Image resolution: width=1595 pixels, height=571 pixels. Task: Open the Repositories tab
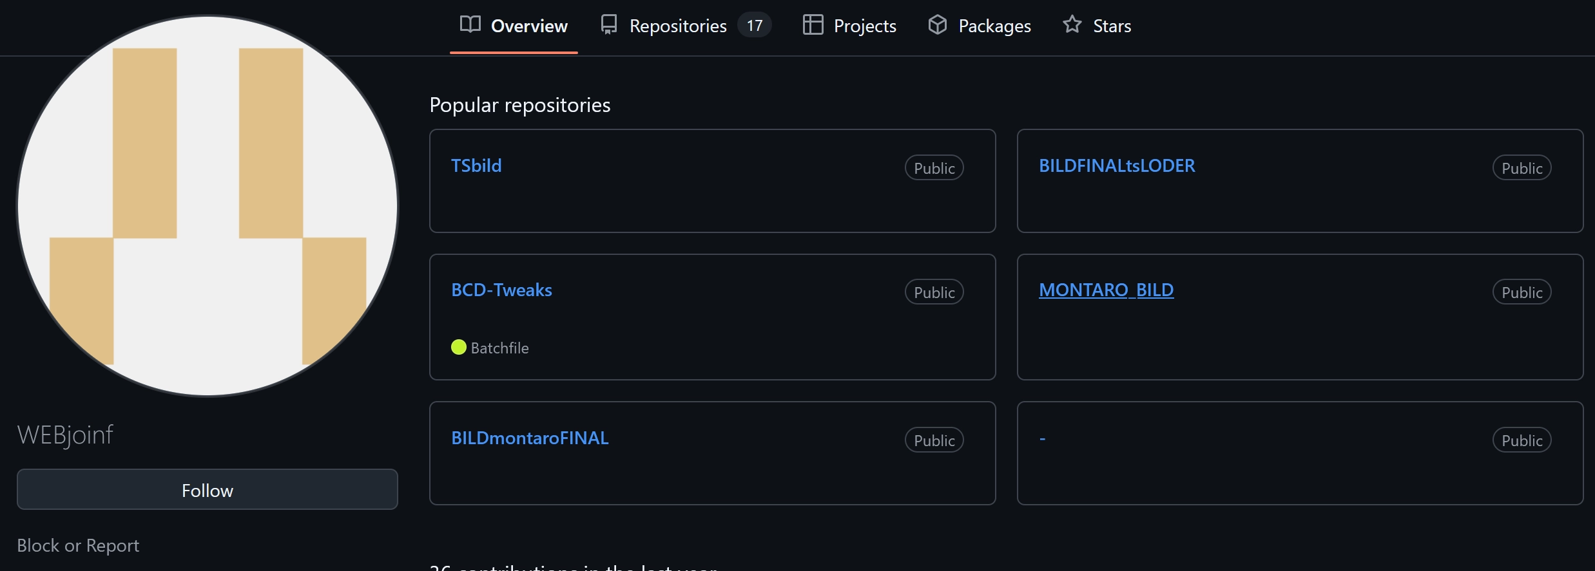tap(686, 26)
